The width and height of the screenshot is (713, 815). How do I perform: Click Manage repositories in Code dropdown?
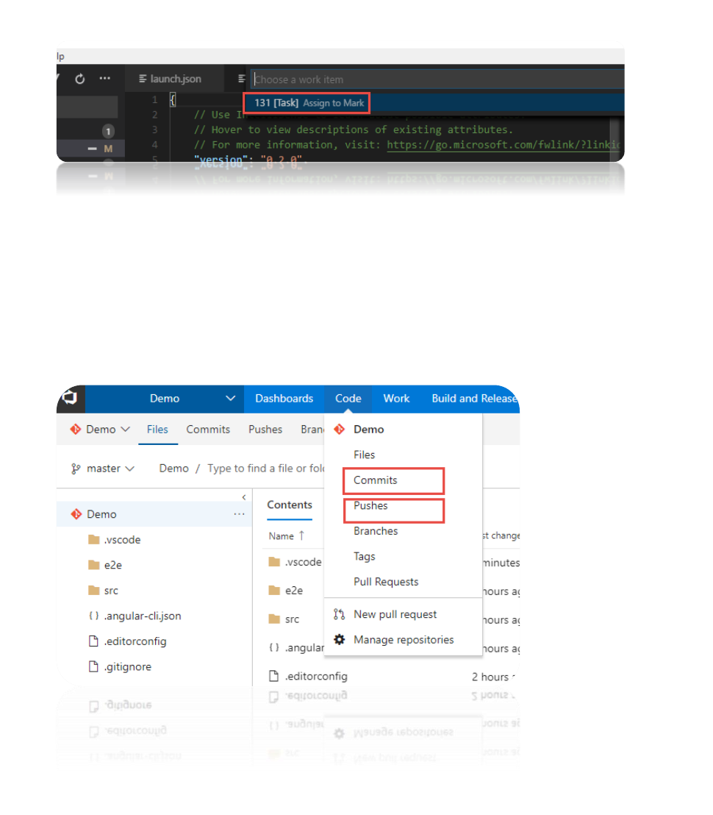[404, 640]
